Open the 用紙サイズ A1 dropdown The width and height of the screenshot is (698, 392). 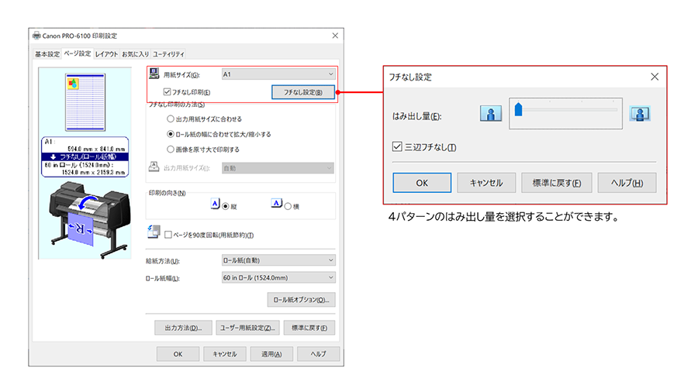click(x=278, y=74)
